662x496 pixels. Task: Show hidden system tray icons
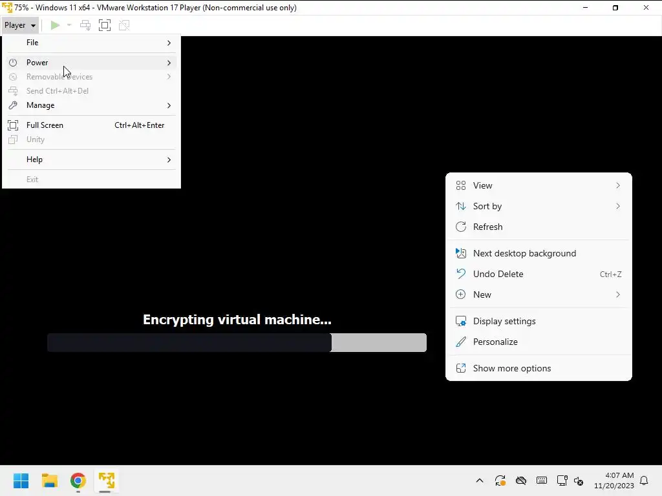click(x=480, y=480)
